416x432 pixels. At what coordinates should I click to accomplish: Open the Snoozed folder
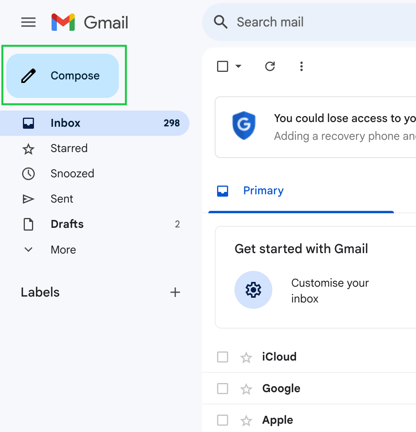(x=94, y=174)
